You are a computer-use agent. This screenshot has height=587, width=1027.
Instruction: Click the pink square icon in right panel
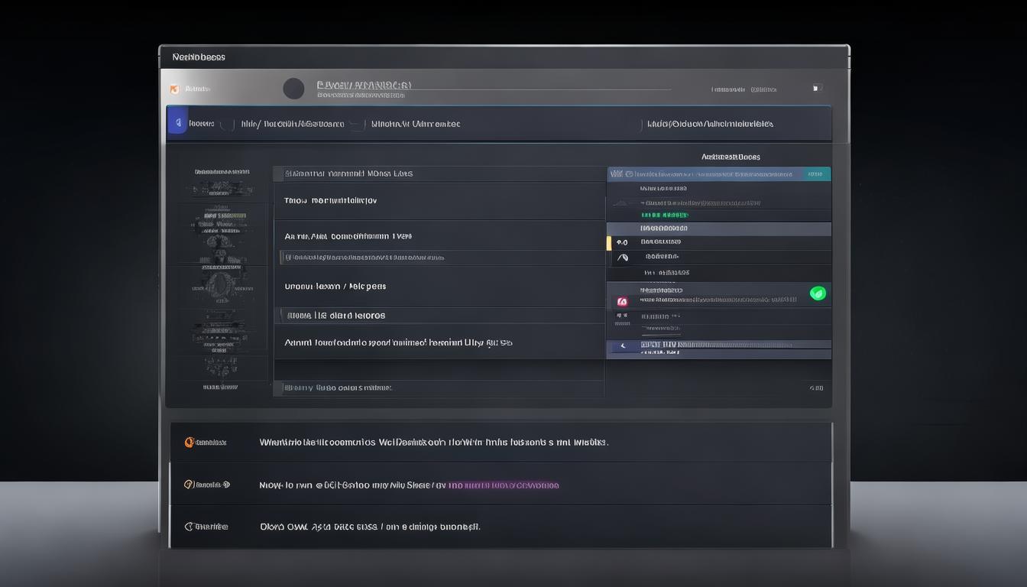[x=622, y=302]
